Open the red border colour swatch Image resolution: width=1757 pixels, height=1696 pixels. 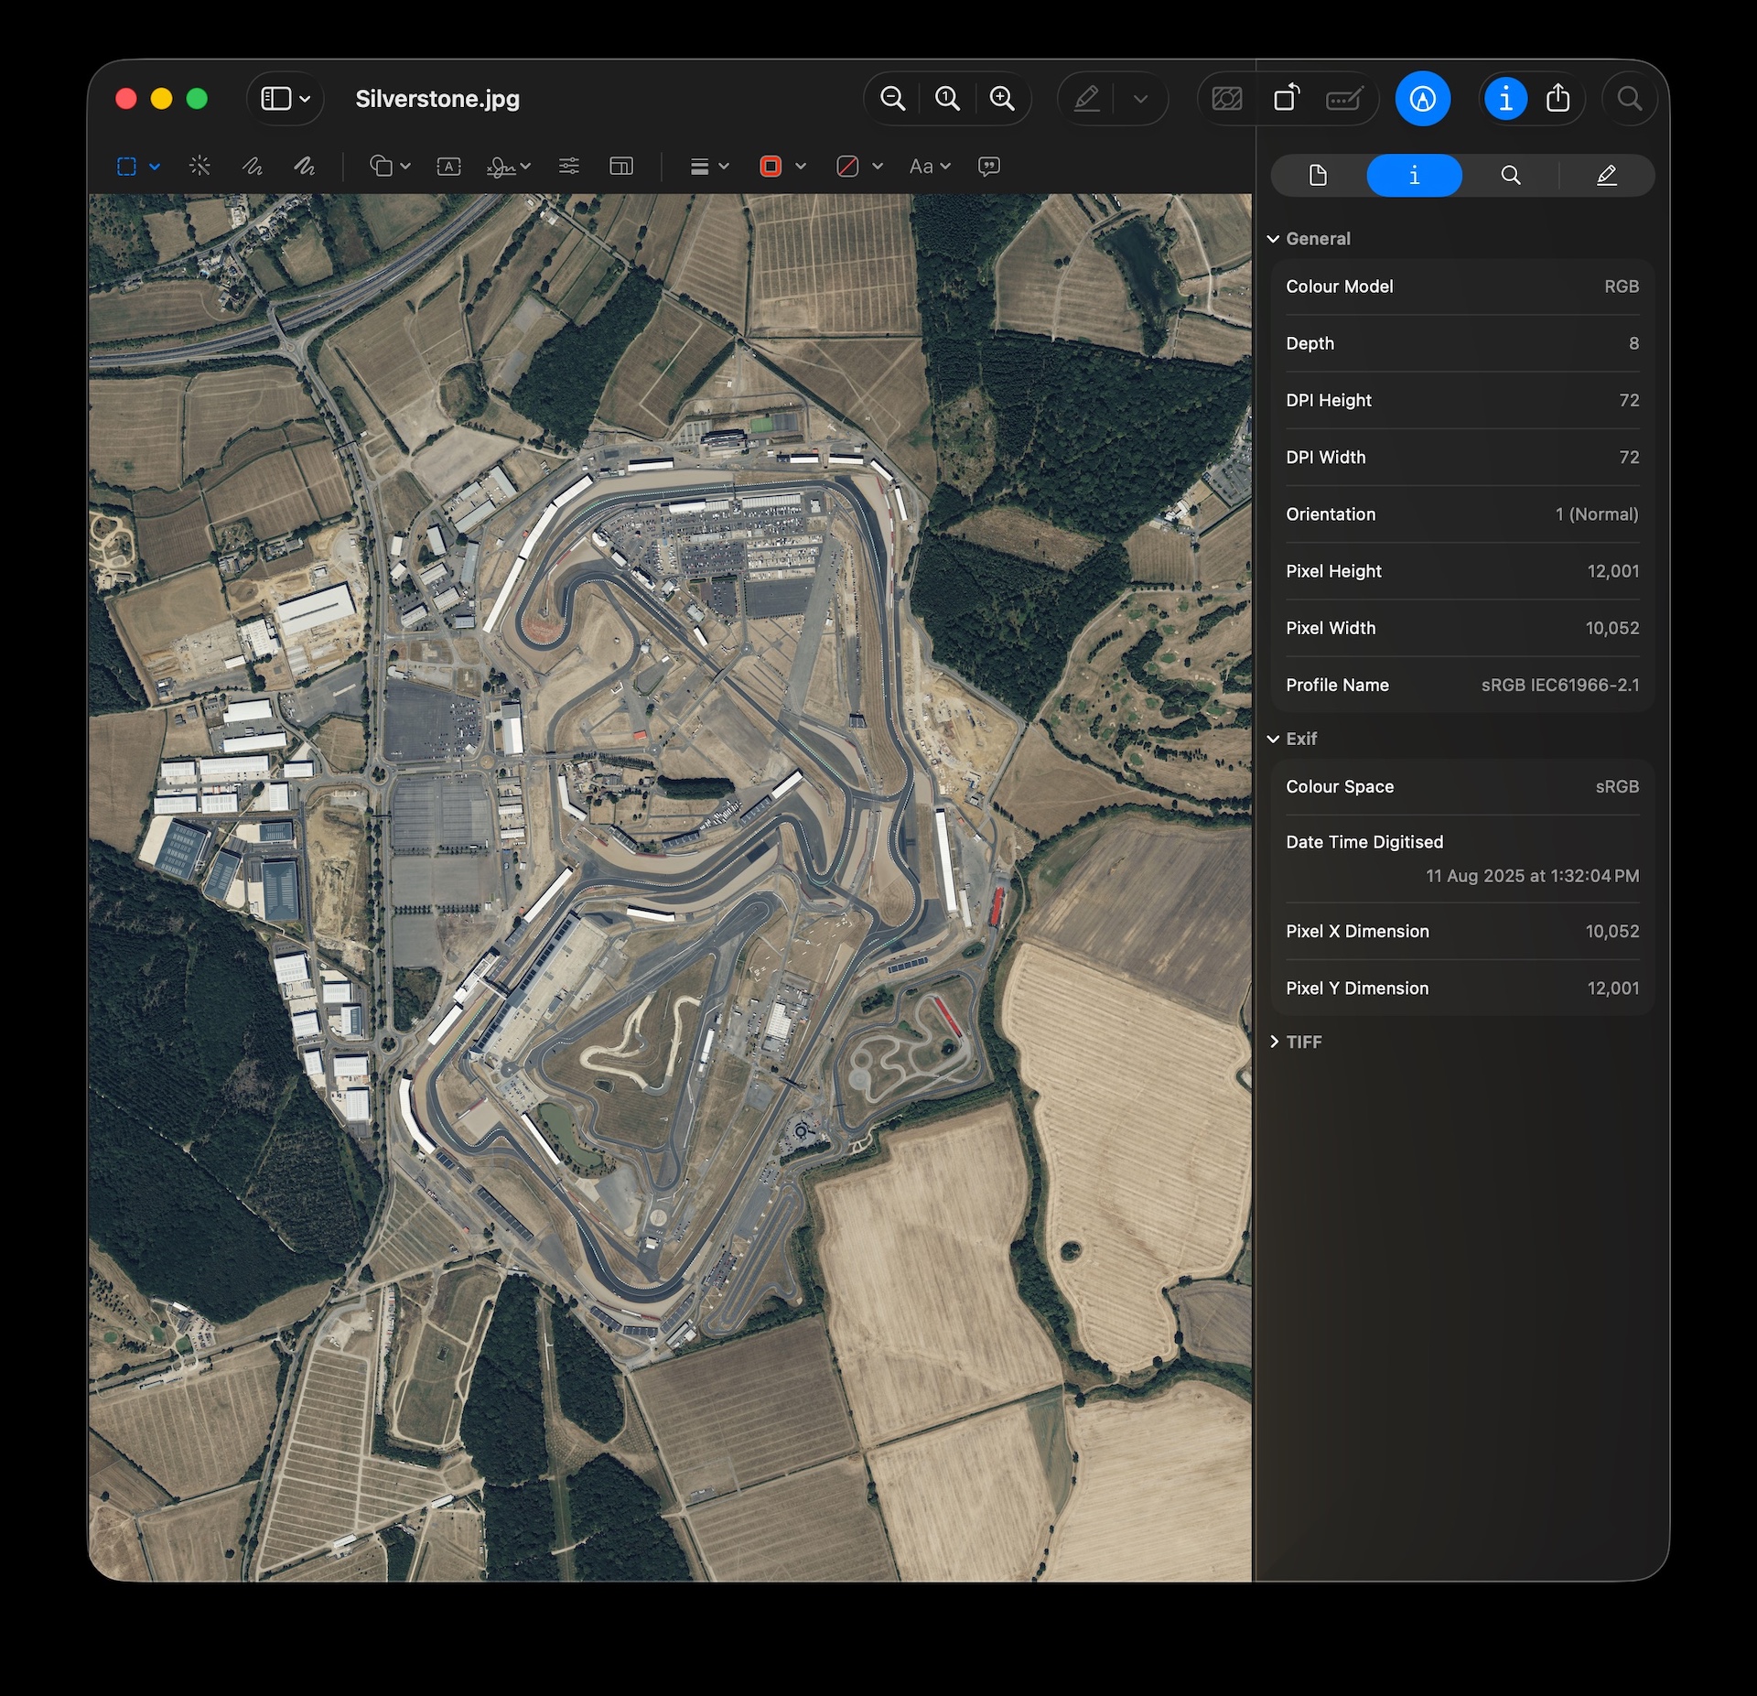click(771, 166)
